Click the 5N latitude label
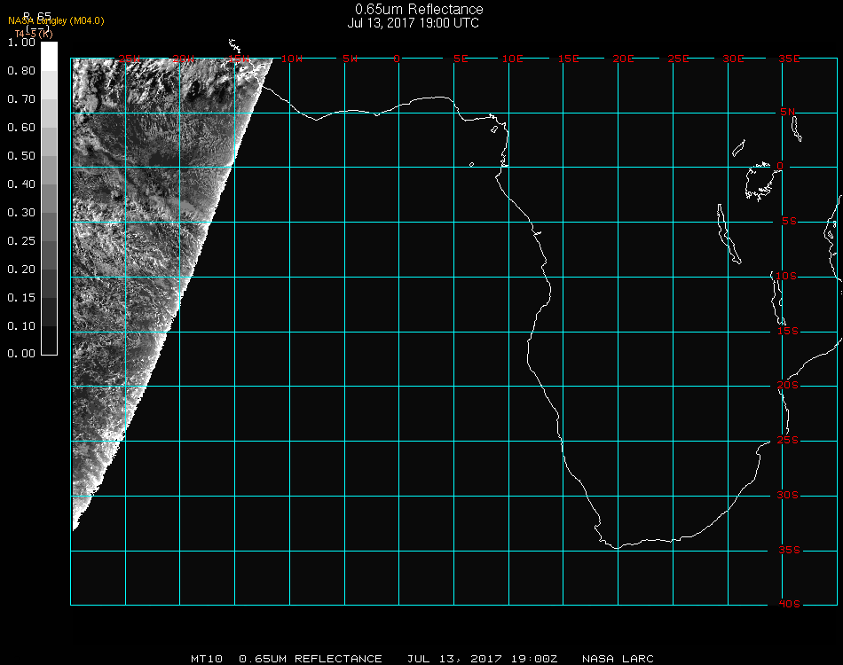The width and height of the screenshot is (843, 665). pyautogui.click(x=788, y=112)
